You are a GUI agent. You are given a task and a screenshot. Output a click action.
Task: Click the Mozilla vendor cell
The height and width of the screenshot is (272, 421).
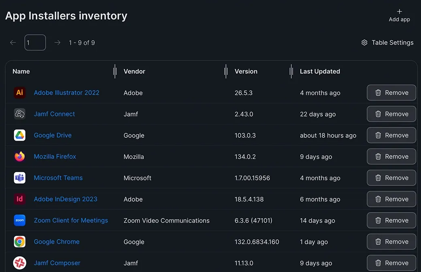[x=134, y=156]
